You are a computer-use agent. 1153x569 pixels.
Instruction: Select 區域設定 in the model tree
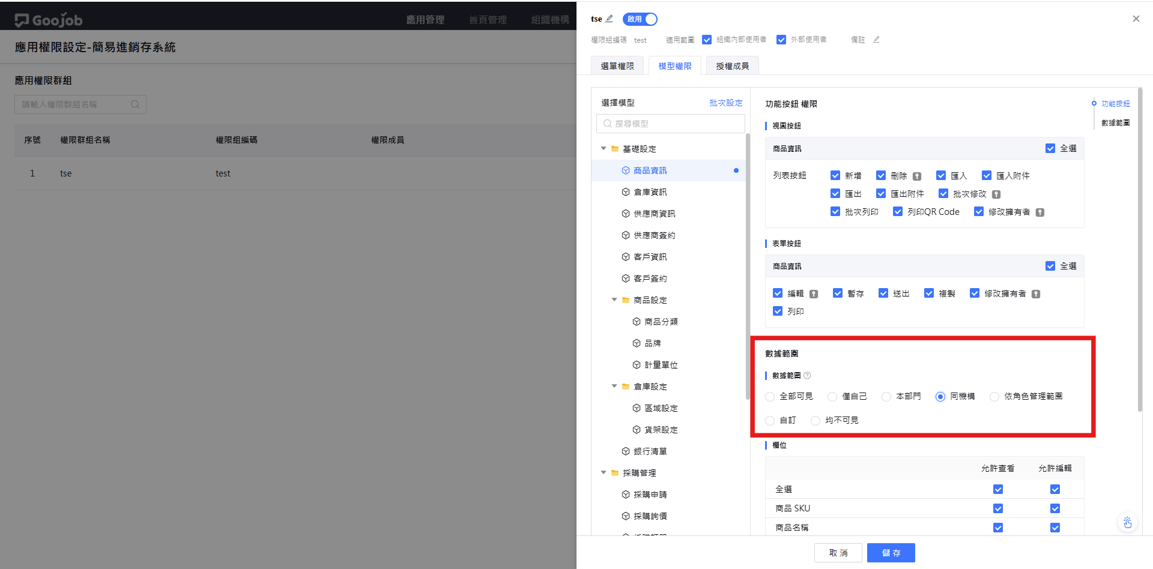[661, 408]
